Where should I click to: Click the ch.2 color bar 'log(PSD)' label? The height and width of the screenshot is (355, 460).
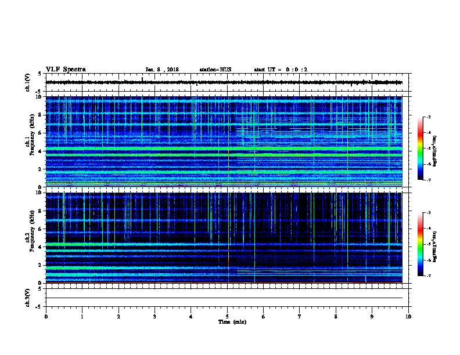point(435,247)
